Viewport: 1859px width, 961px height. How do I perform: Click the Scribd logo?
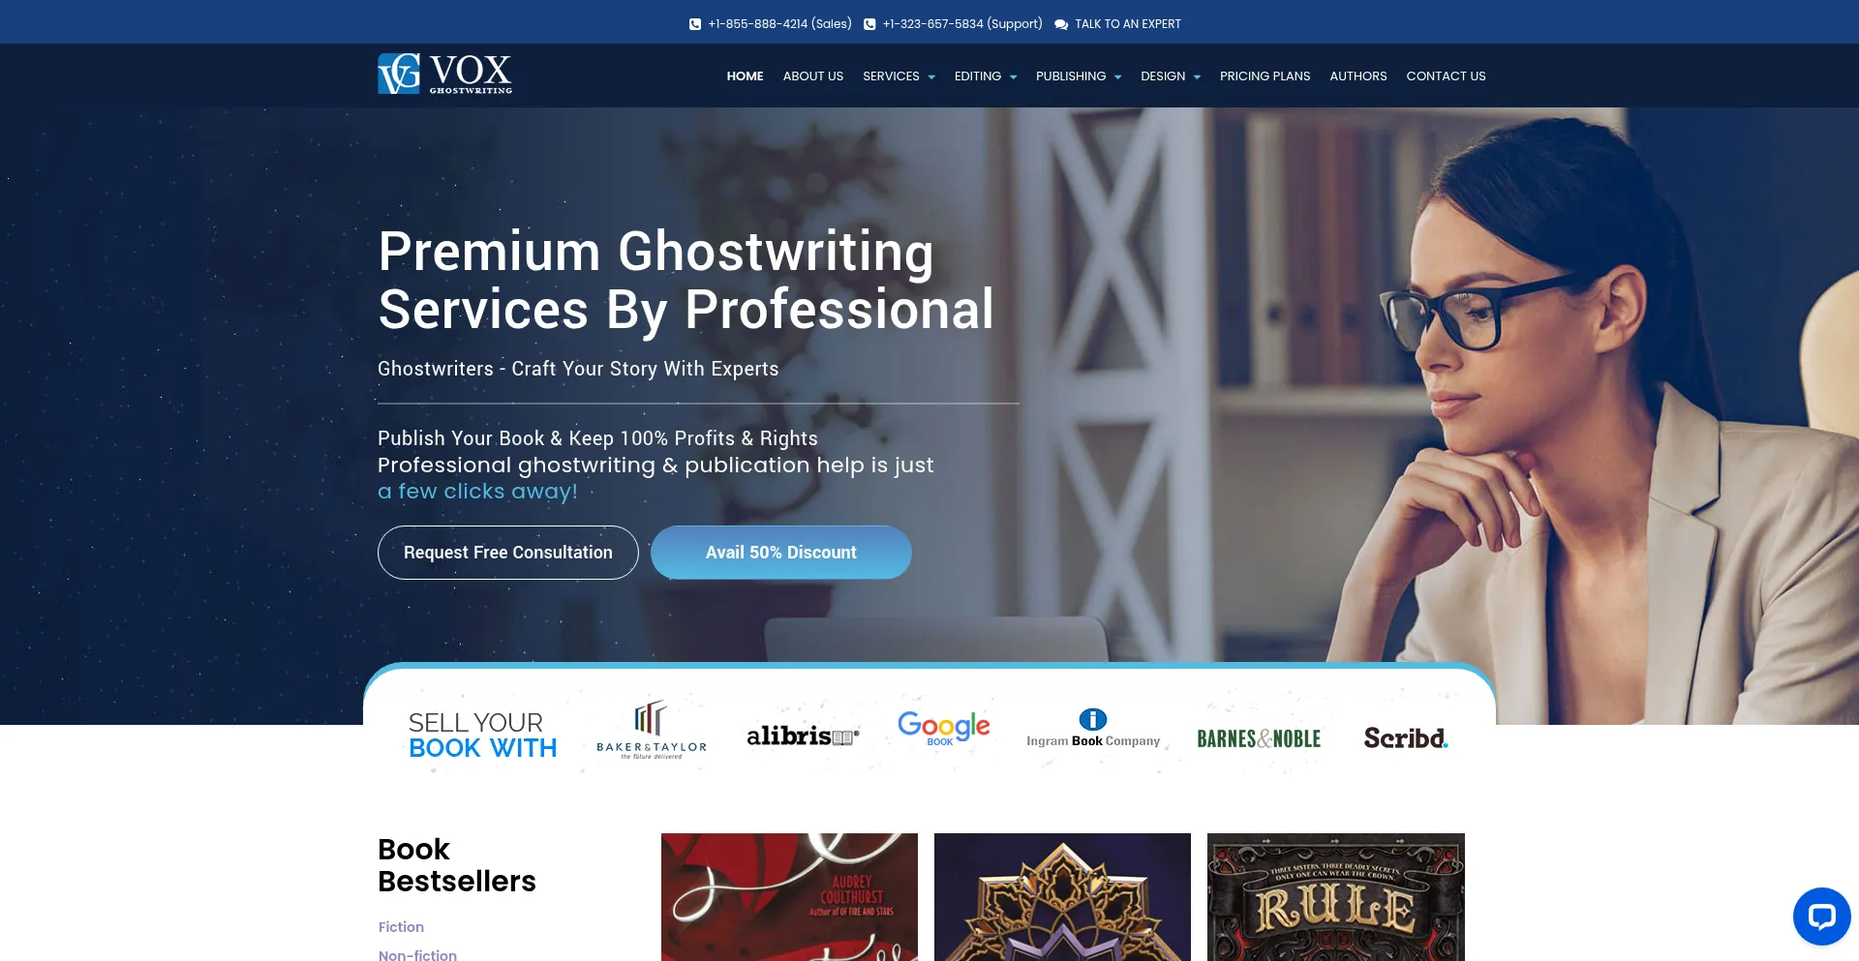[x=1406, y=738]
